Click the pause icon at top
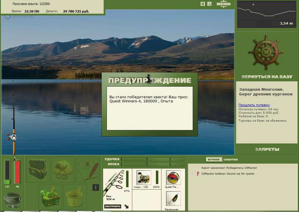Viewport: 299px width, 212px height. [x=203, y=4]
